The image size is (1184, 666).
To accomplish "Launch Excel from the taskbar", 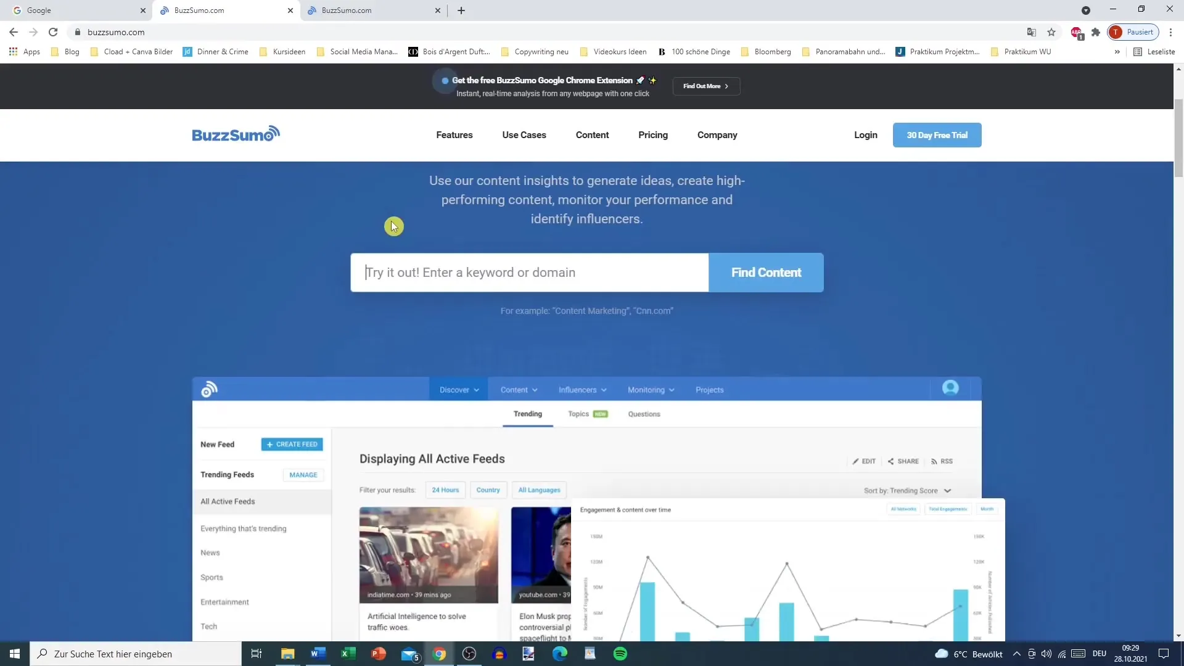I will tap(348, 654).
